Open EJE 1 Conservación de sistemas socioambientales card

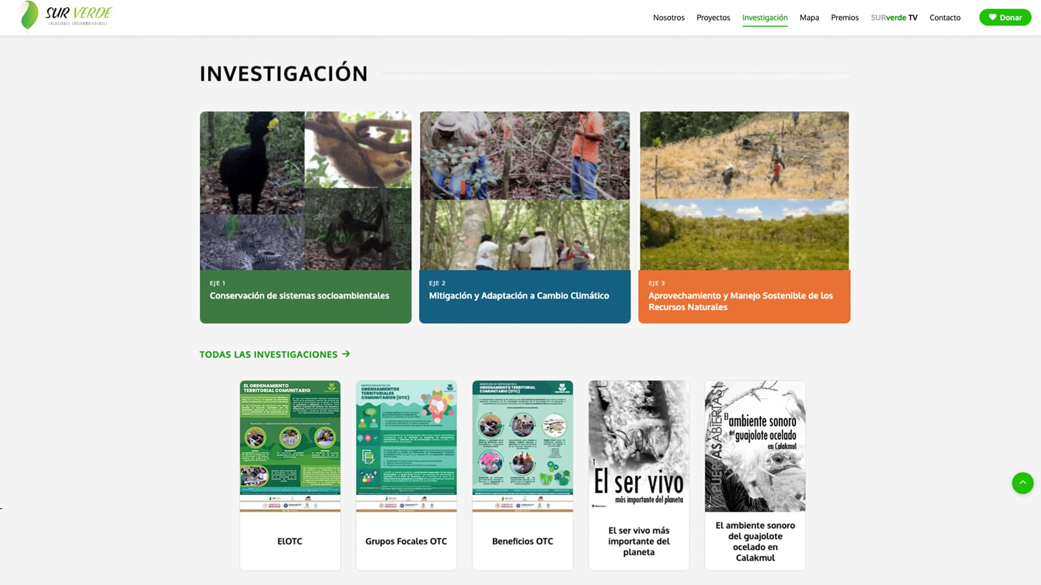pyautogui.click(x=305, y=217)
